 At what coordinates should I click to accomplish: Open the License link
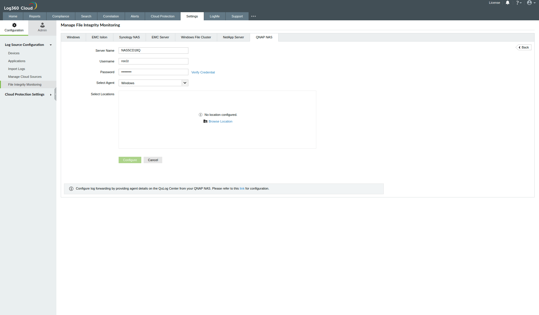coord(495,3)
